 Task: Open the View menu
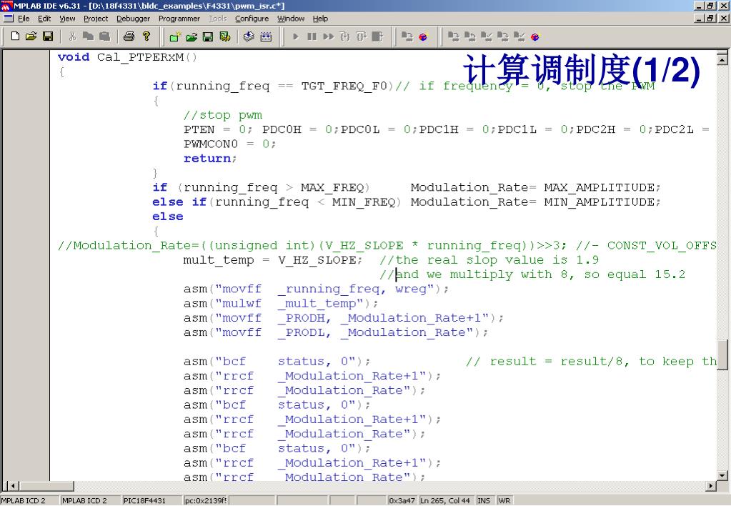pos(67,19)
